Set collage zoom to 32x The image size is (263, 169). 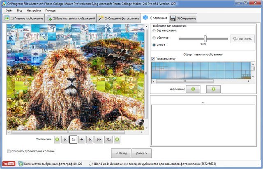click(108, 139)
